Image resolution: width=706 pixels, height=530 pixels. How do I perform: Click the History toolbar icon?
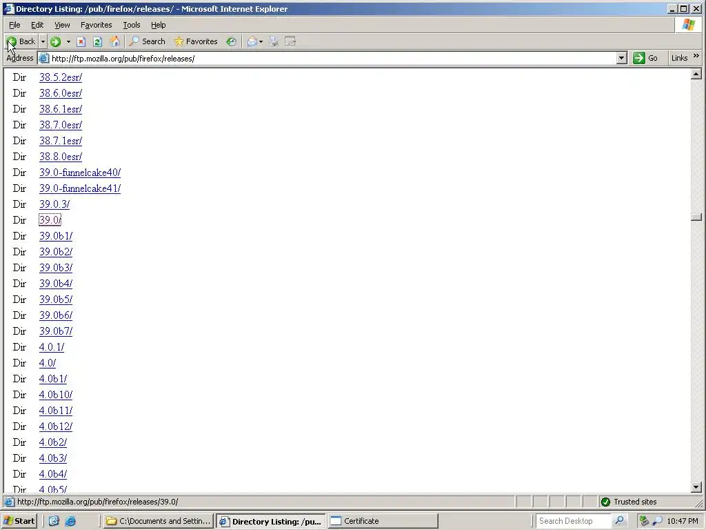click(231, 41)
